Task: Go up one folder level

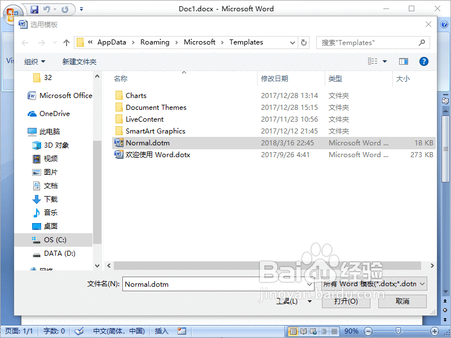Action: pyautogui.click(x=67, y=43)
